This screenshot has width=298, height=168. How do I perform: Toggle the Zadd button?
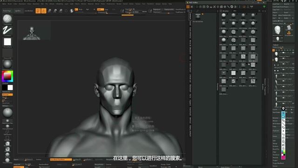coord(101,9)
